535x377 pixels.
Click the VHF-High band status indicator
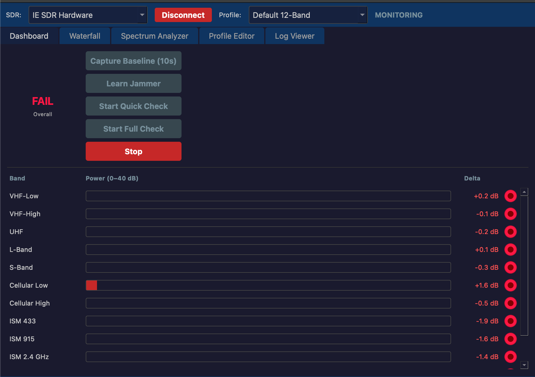pos(511,214)
